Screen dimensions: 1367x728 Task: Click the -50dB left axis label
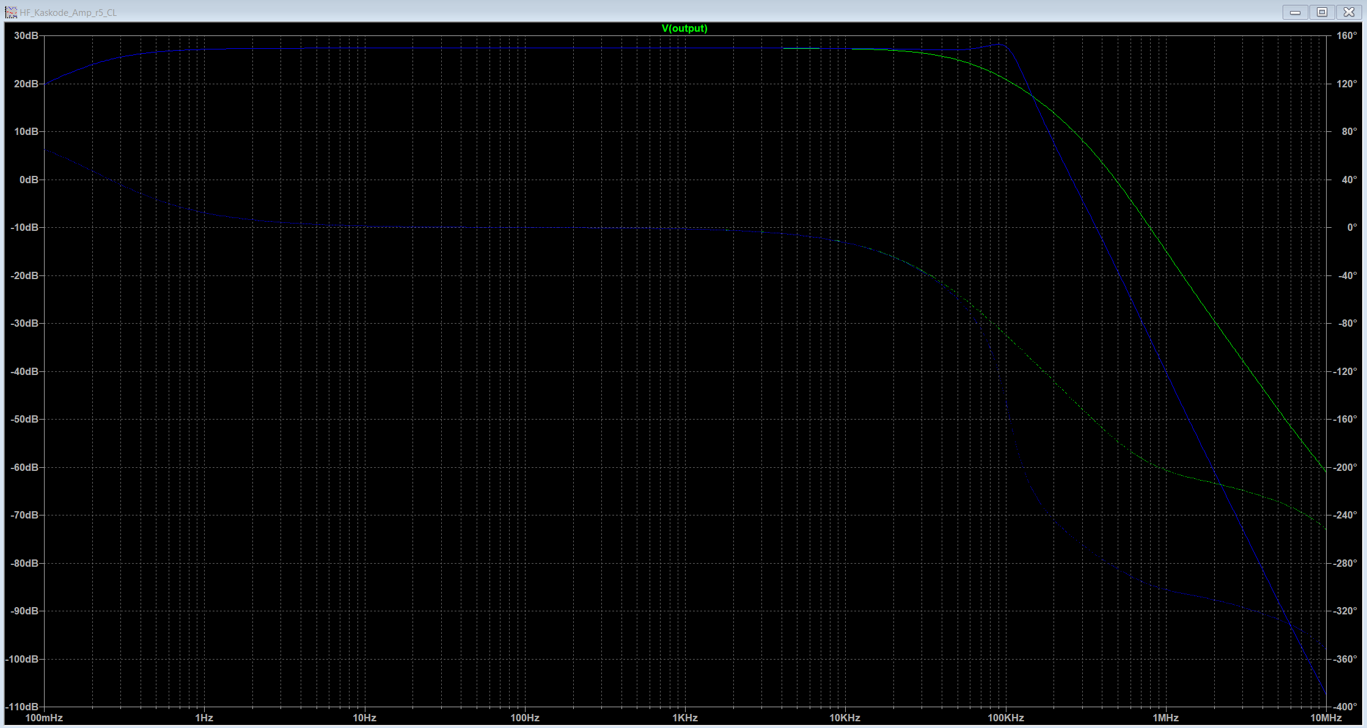(24, 419)
